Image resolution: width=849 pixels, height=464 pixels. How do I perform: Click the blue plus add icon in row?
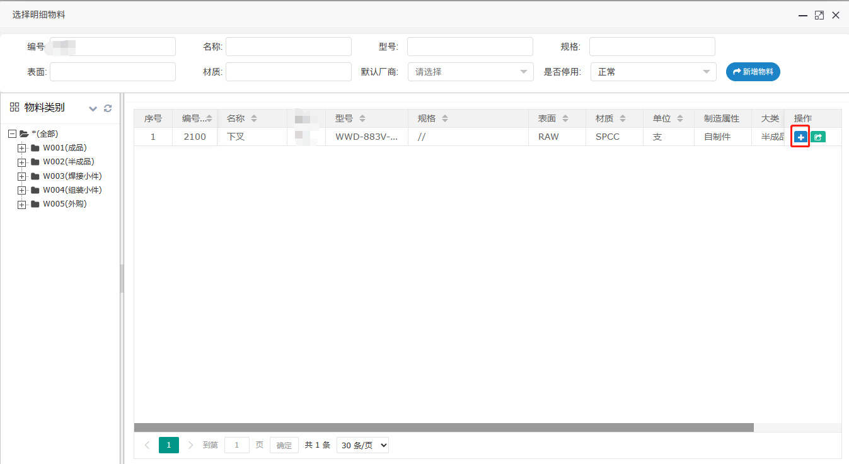pyautogui.click(x=800, y=137)
